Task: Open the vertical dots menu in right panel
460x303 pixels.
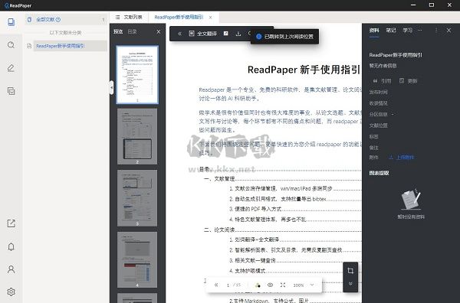Action: [x=436, y=31]
